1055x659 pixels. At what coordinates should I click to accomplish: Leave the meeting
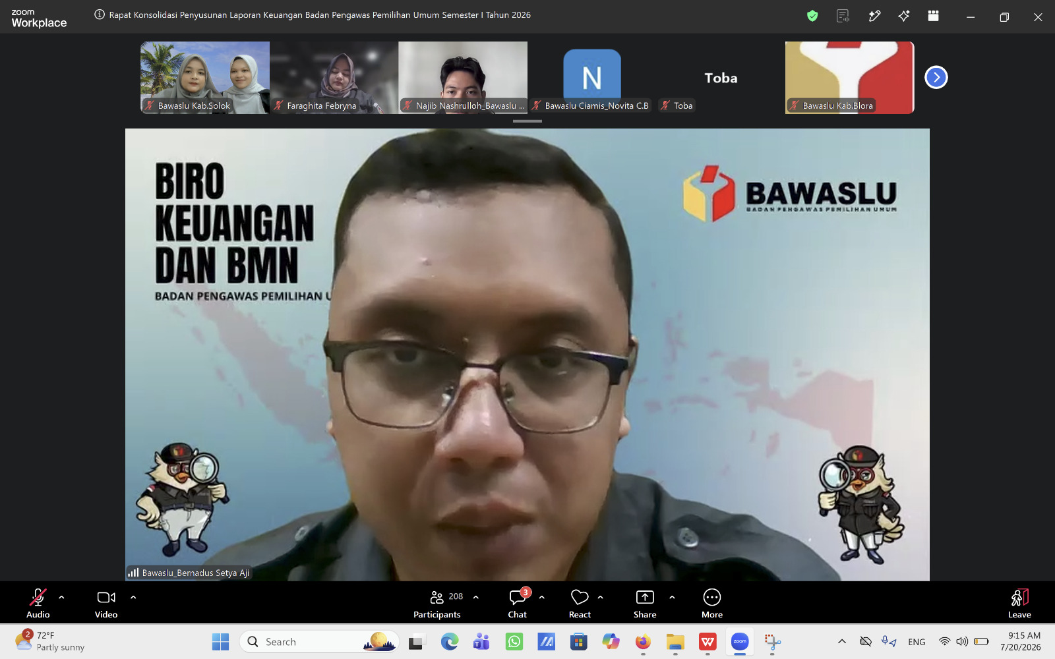(1019, 603)
